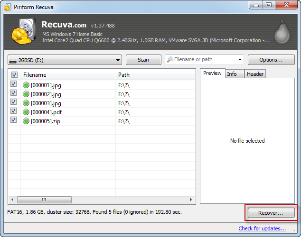Switch to the Header tab
This screenshot has width=301, height=237.
255,74
